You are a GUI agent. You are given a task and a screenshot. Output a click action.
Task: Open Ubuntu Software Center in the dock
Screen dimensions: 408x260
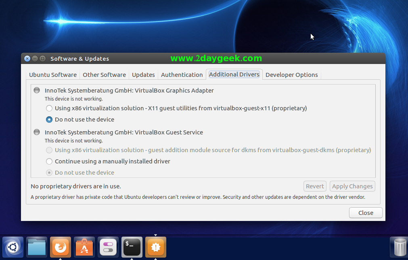point(84,247)
